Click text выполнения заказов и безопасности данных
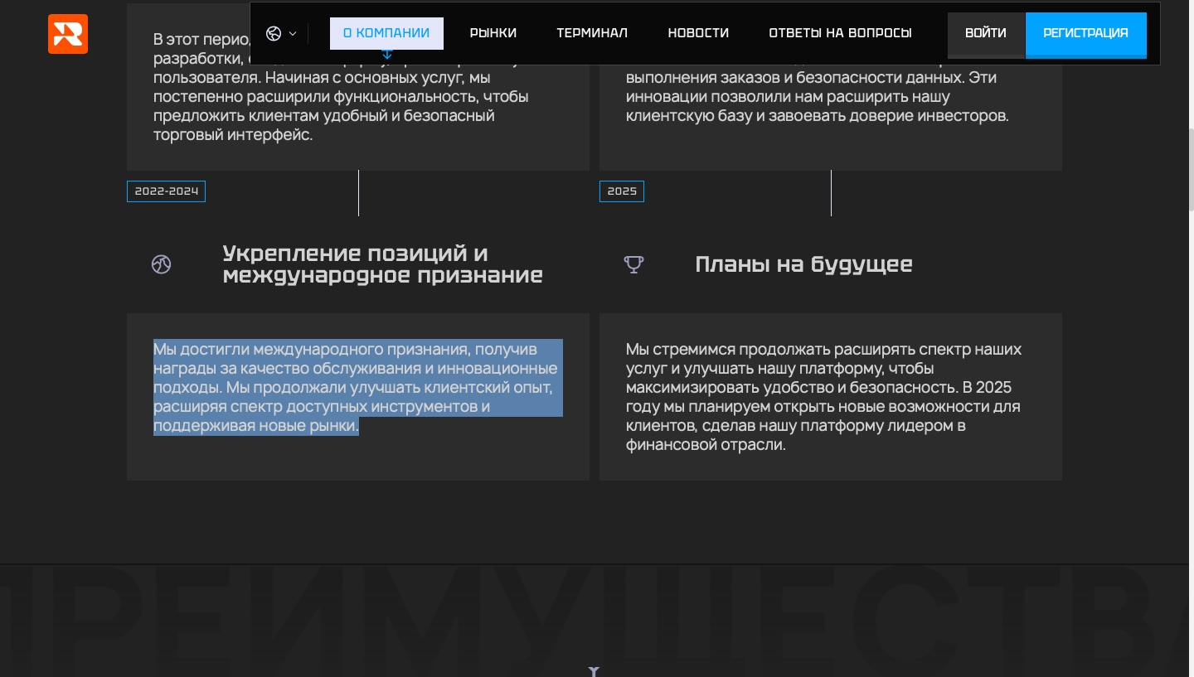This screenshot has height=677, width=1194. 811,77
